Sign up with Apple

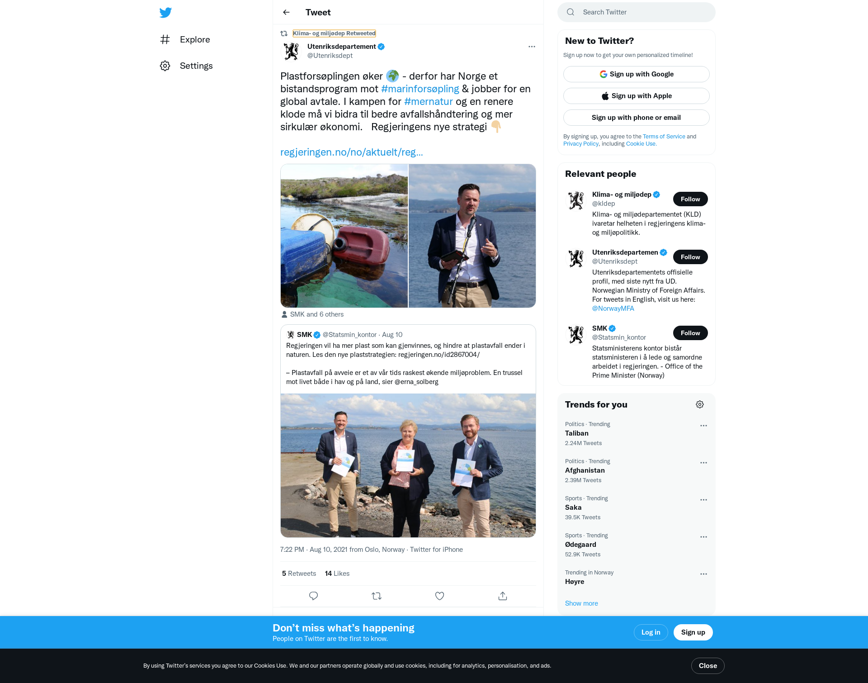[636, 96]
